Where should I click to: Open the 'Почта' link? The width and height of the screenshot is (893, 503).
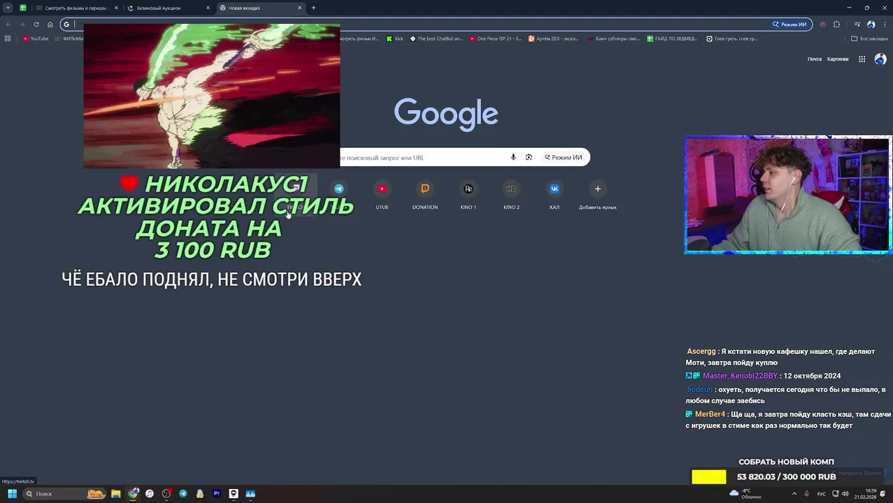pos(815,59)
